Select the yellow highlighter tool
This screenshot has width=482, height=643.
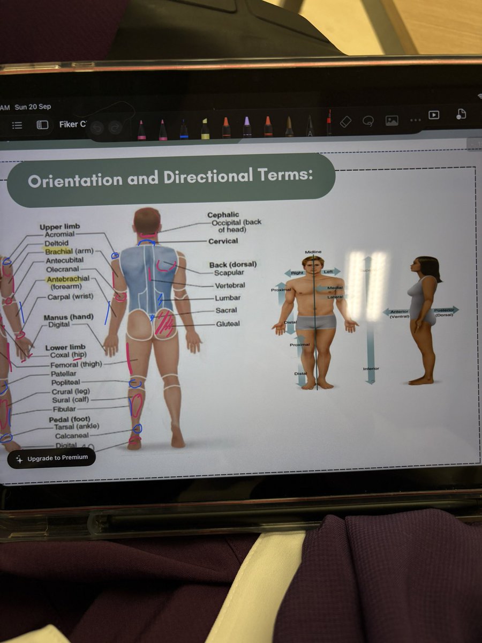pos(205,129)
